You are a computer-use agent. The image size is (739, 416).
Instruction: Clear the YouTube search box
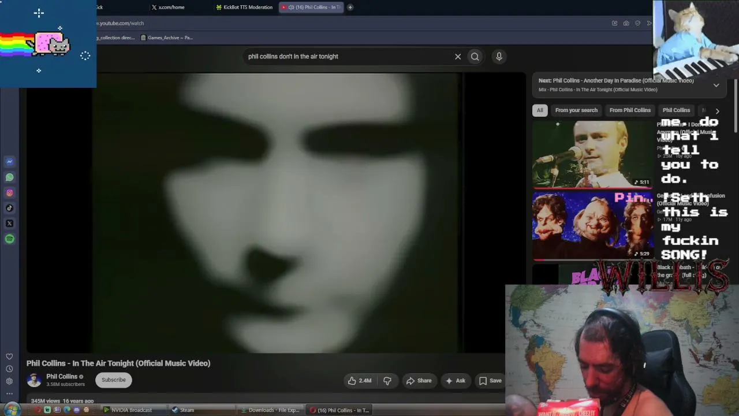click(x=458, y=57)
